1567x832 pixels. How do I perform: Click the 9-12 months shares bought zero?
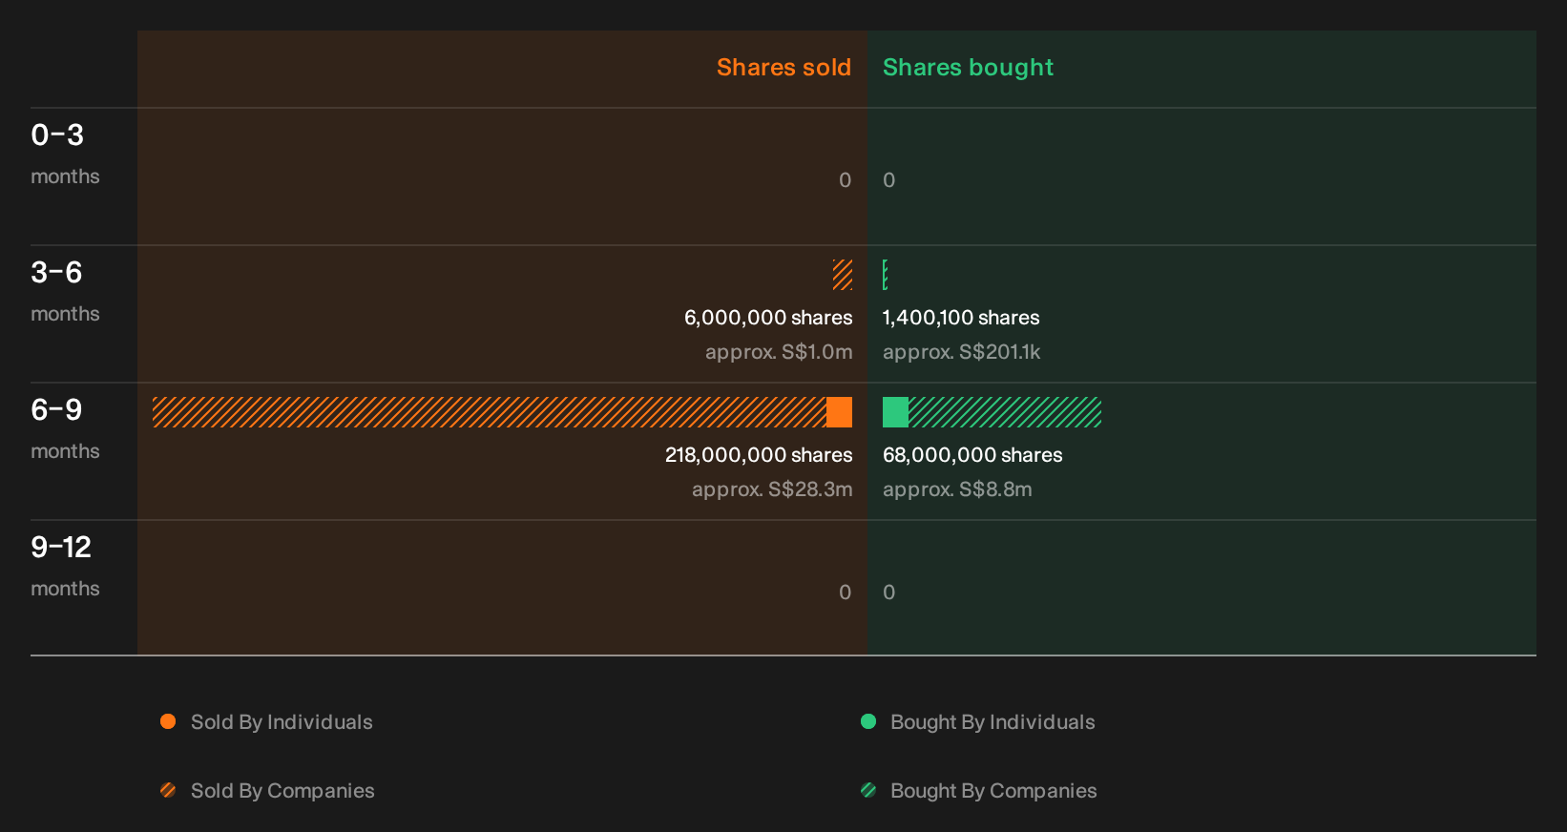(888, 593)
